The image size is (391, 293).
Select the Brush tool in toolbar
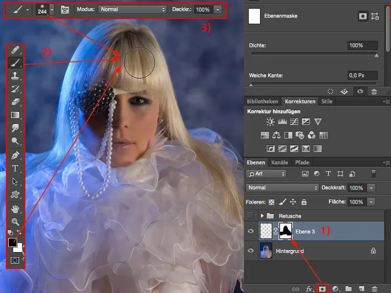point(15,63)
